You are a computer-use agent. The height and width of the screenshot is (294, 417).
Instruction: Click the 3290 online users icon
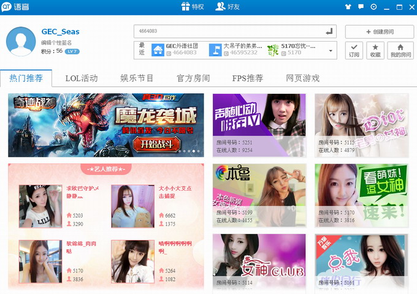point(69,224)
